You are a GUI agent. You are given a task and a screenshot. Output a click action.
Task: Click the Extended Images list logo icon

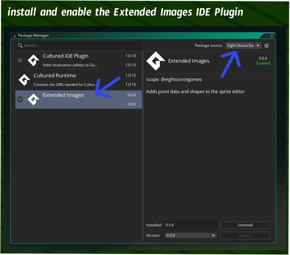click(x=33, y=100)
